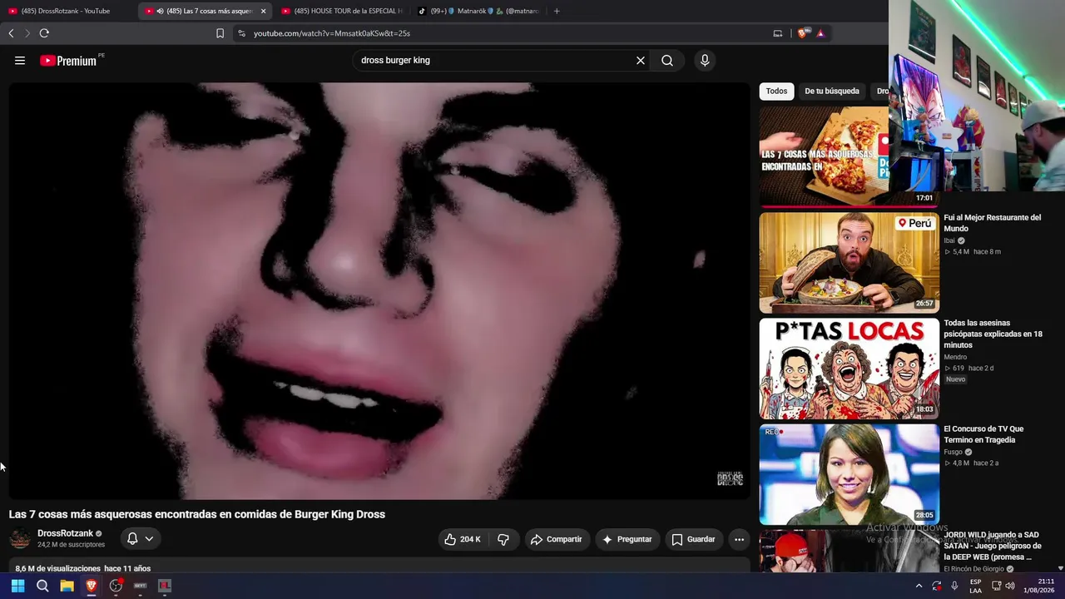Screen dimensions: 1065x599
Task: Open 'Todas las asesinas psicópatas' video title
Action: [x=993, y=334]
